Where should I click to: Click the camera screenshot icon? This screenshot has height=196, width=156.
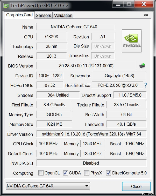coord(146,15)
